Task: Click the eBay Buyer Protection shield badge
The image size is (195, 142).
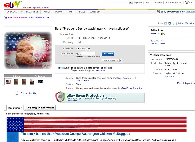Action: (60, 97)
